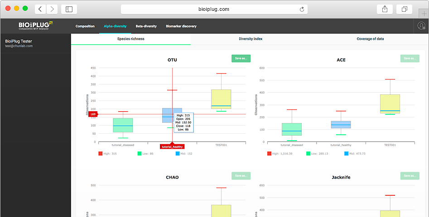Open the user account profile icon
The width and height of the screenshot is (429, 217).
421,26
